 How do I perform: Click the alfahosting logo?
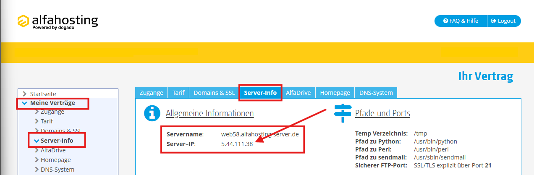pyautogui.click(x=58, y=22)
